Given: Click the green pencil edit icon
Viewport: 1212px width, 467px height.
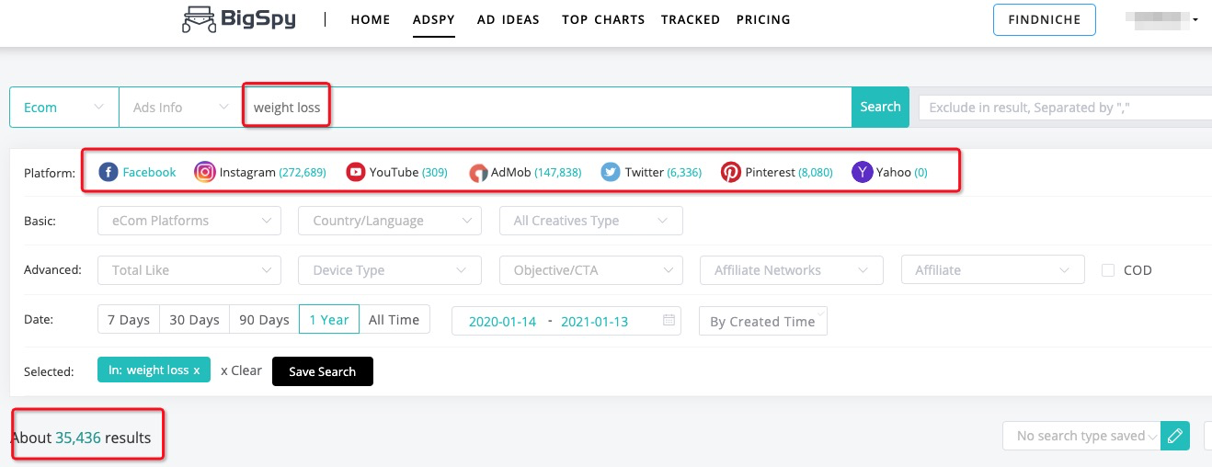Looking at the screenshot, I should click(x=1175, y=436).
